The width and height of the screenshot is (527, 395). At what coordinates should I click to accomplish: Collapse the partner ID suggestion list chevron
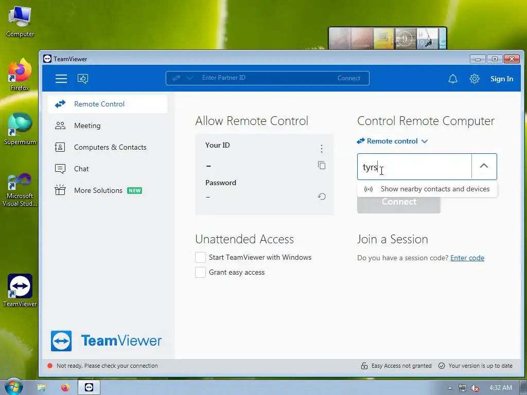(484, 166)
